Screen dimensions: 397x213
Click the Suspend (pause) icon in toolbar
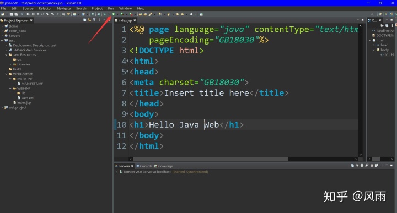33,14
